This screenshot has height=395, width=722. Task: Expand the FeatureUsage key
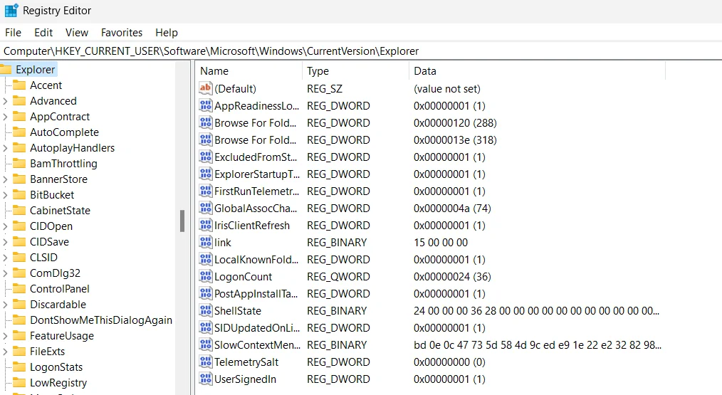pyautogui.click(x=5, y=336)
